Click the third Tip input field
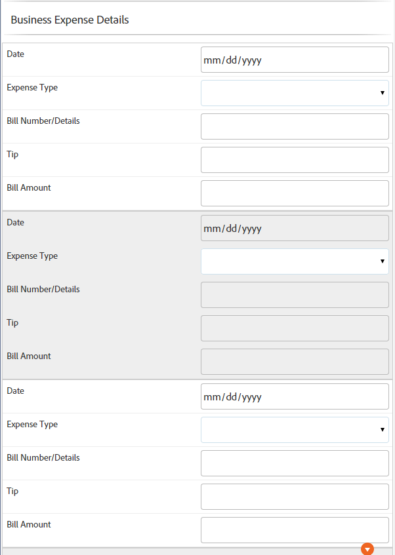This screenshot has width=395, height=555. [294, 496]
